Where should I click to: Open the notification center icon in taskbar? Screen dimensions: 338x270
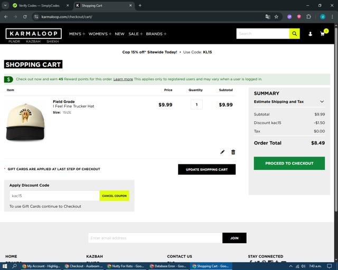click(329, 266)
